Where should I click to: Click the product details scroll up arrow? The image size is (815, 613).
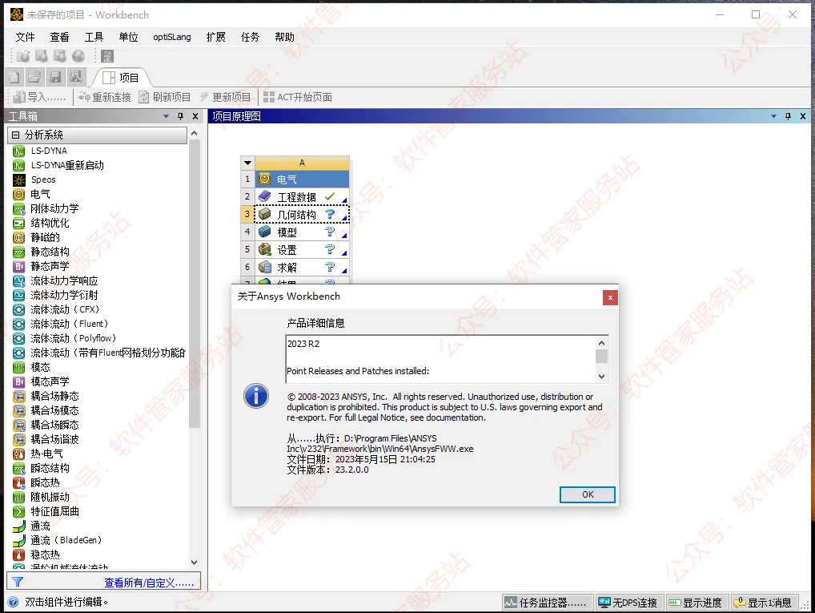(601, 343)
